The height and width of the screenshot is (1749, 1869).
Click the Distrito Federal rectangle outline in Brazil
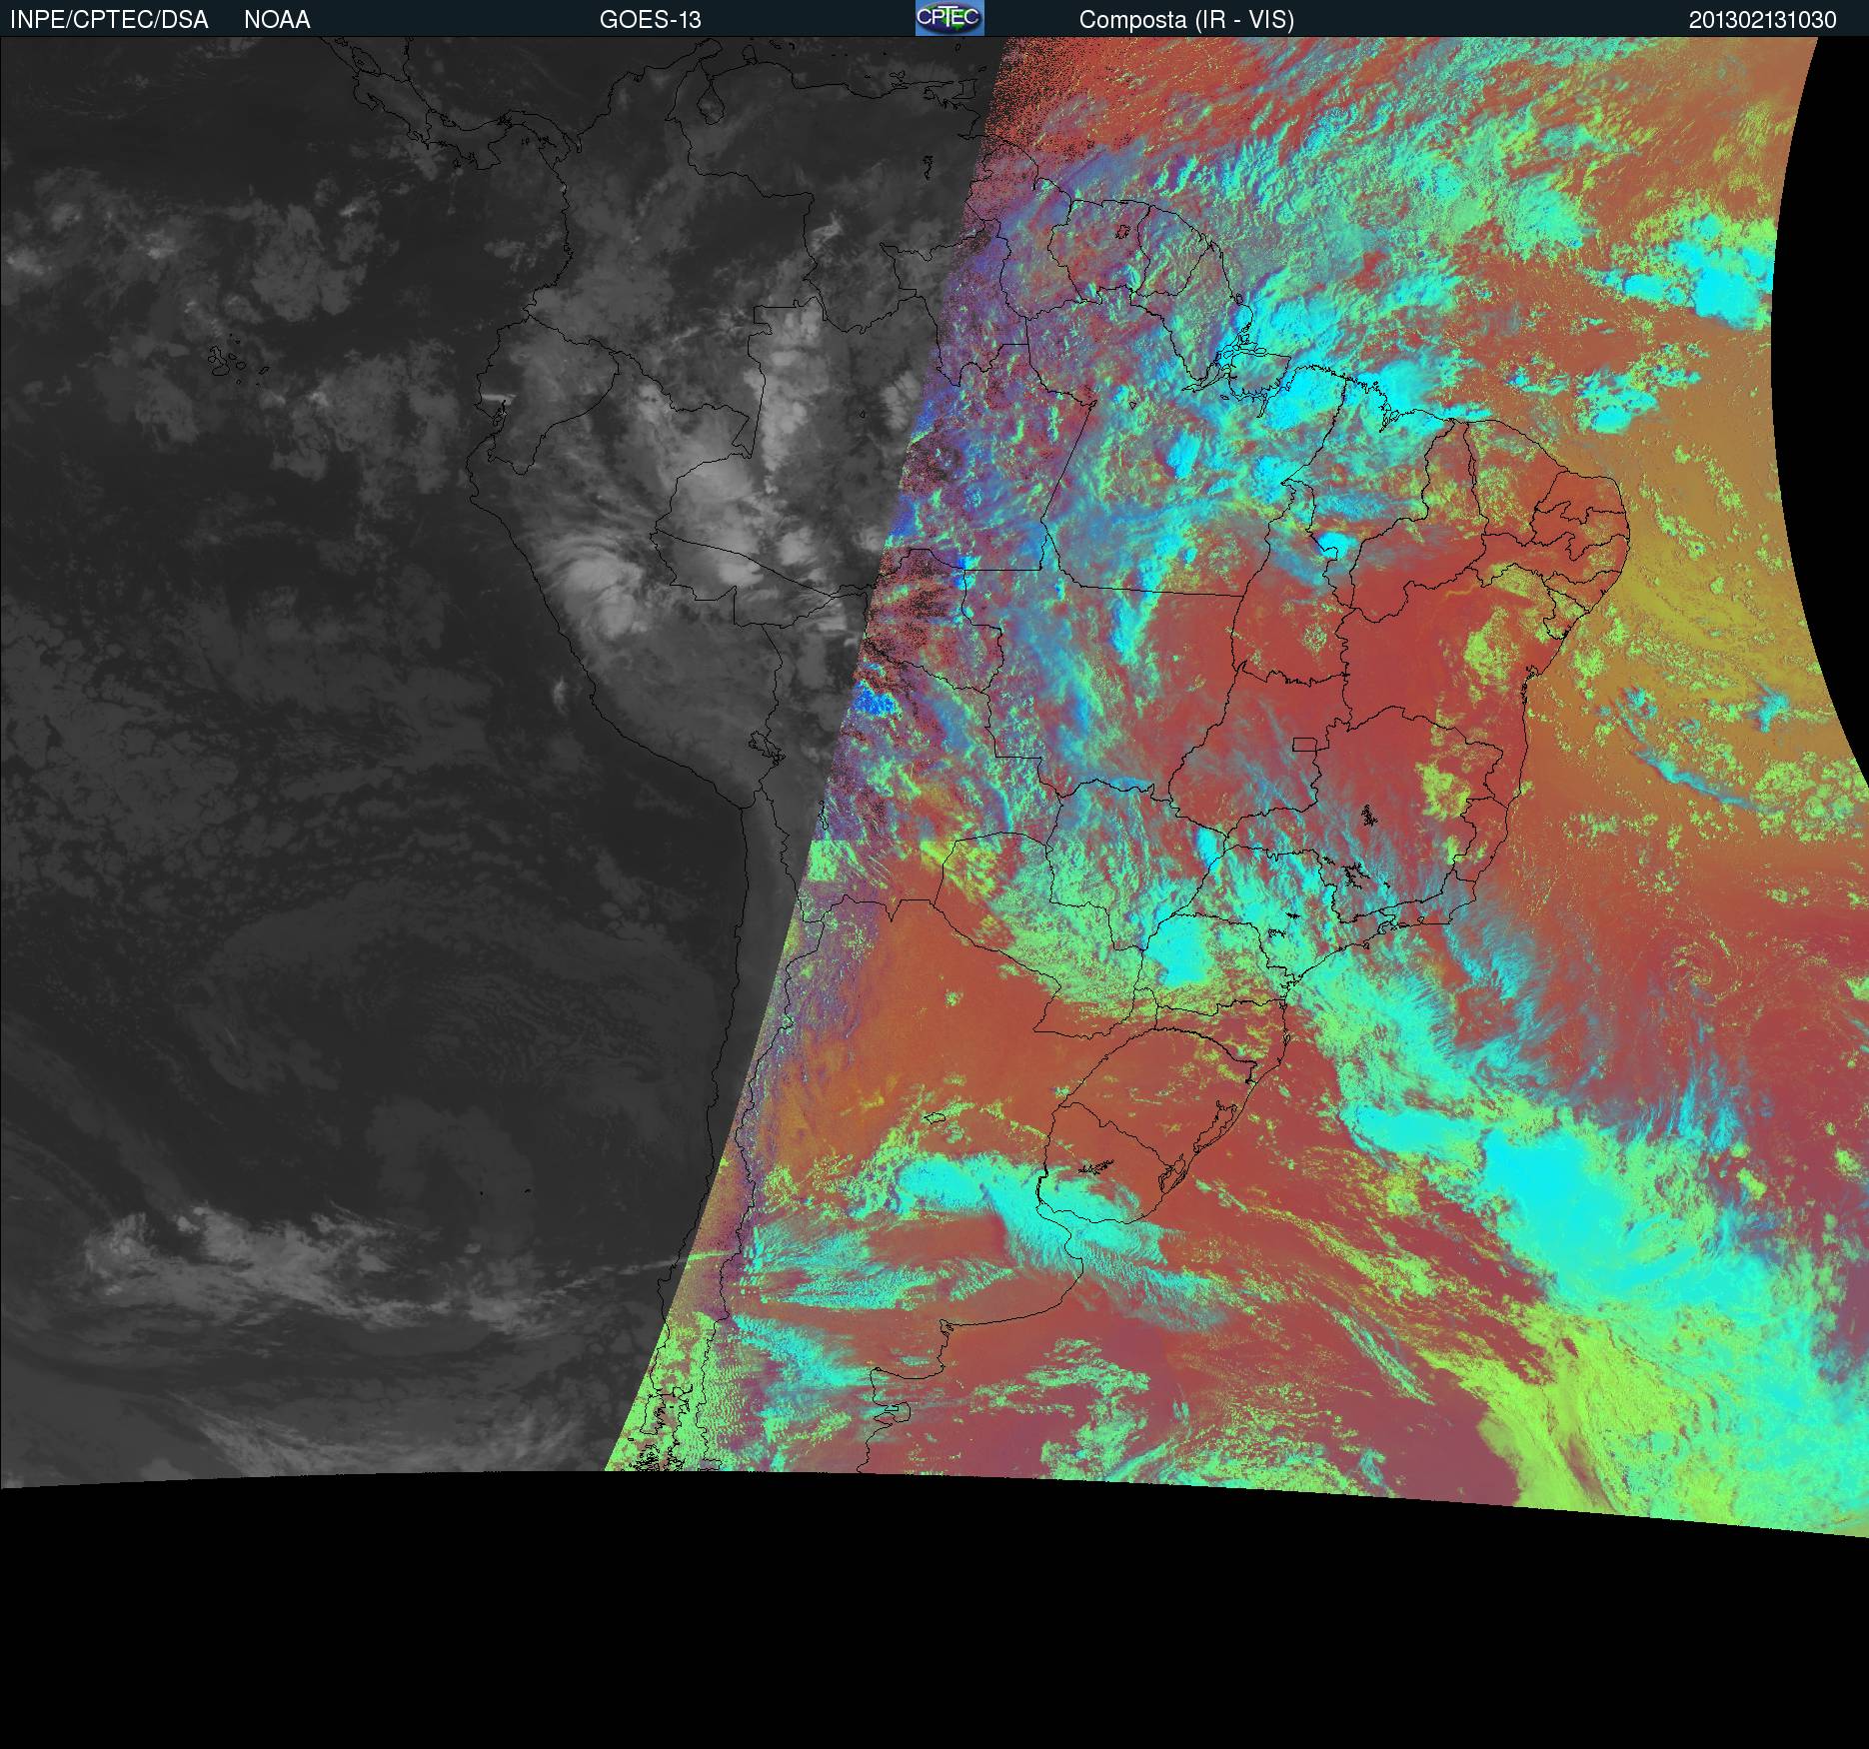(x=1305, y=744)
